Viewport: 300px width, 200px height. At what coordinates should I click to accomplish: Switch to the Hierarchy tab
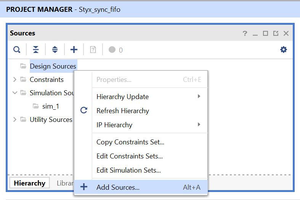click(x=29, y=183)
